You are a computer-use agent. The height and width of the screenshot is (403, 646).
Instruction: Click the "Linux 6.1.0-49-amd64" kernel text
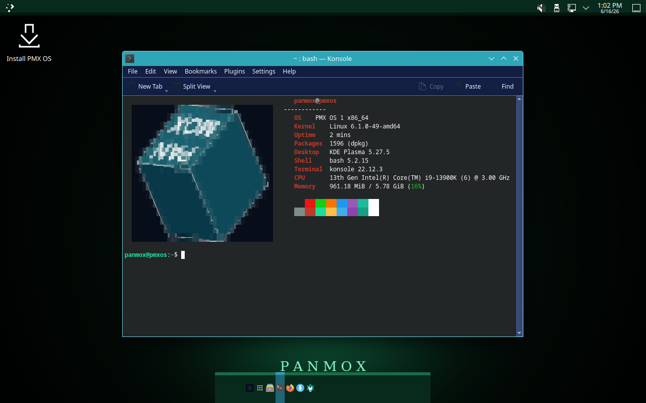coord(365,126)
